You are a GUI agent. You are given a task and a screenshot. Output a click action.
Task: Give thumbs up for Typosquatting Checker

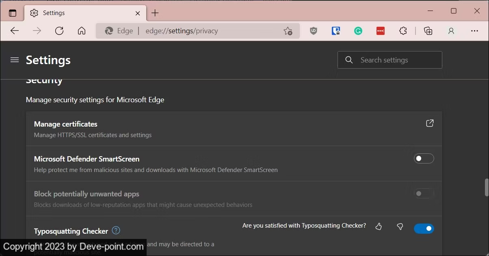coord(379,226)
